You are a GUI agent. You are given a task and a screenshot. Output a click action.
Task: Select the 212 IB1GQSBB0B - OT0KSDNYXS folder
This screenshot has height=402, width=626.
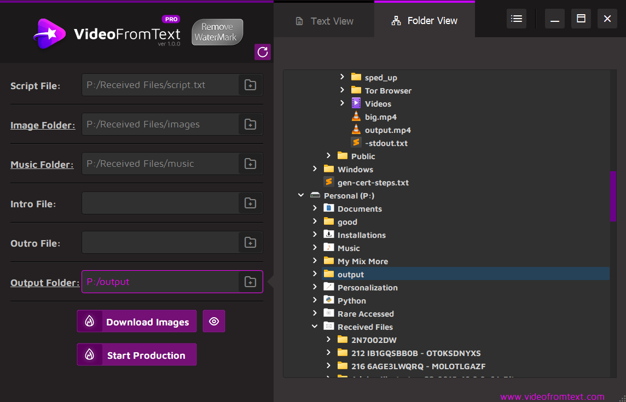pyautogui.click(x=416, y=353)
